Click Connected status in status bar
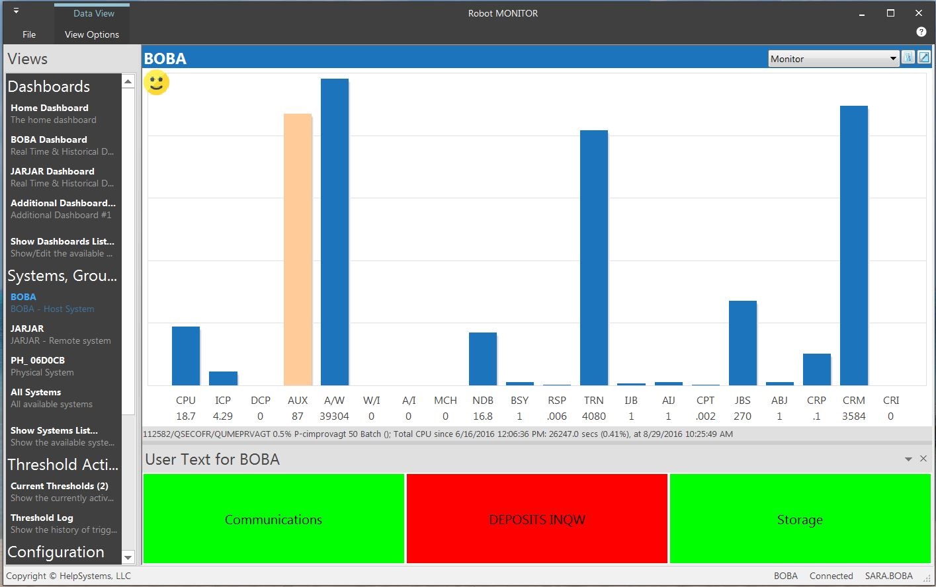Screen dimensions: 936x587 (831, 576)
